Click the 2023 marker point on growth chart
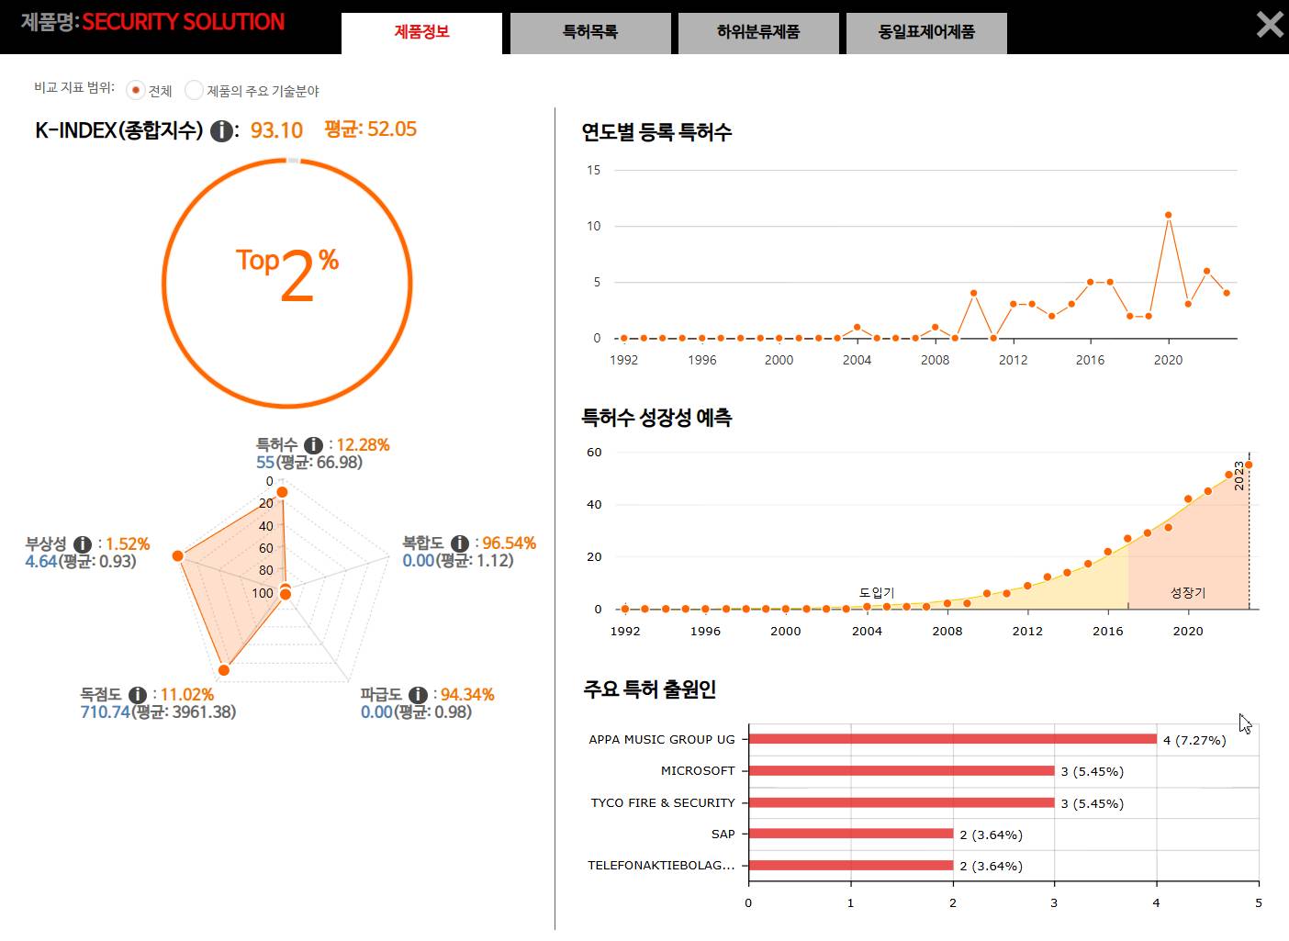Viewport: 1289px width, 941px height. pos(1248,465)
